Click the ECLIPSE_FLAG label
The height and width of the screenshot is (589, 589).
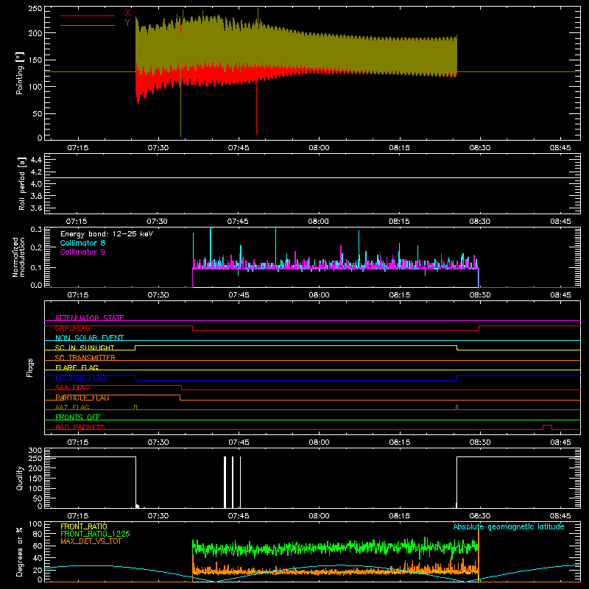pos(80,378)
